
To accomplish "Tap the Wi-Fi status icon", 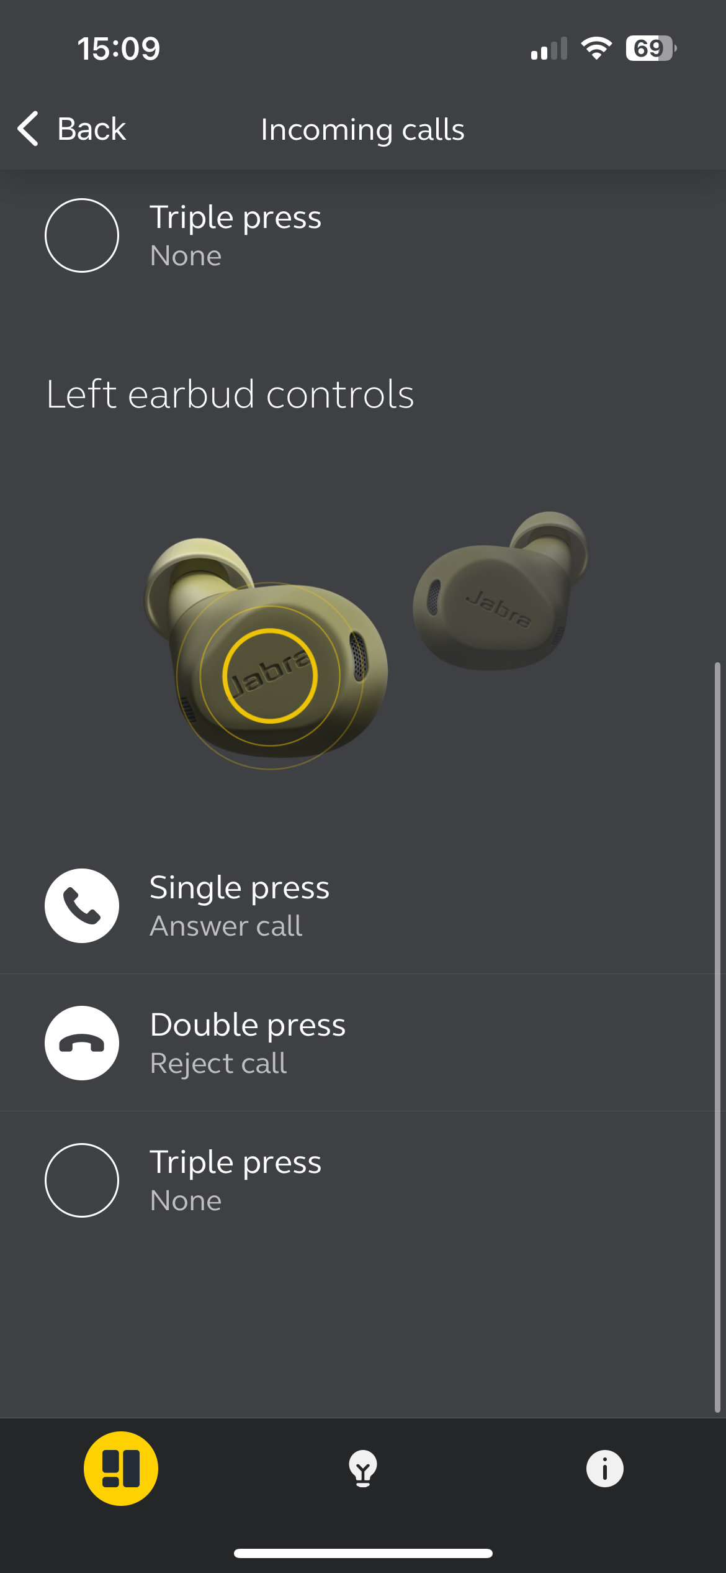I will pyautogui.click(x=596, y=48).
